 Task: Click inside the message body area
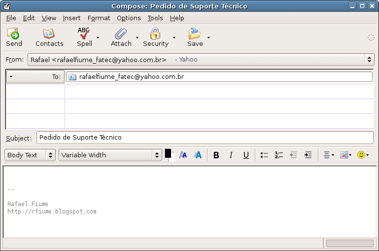(x=190, y=202)
